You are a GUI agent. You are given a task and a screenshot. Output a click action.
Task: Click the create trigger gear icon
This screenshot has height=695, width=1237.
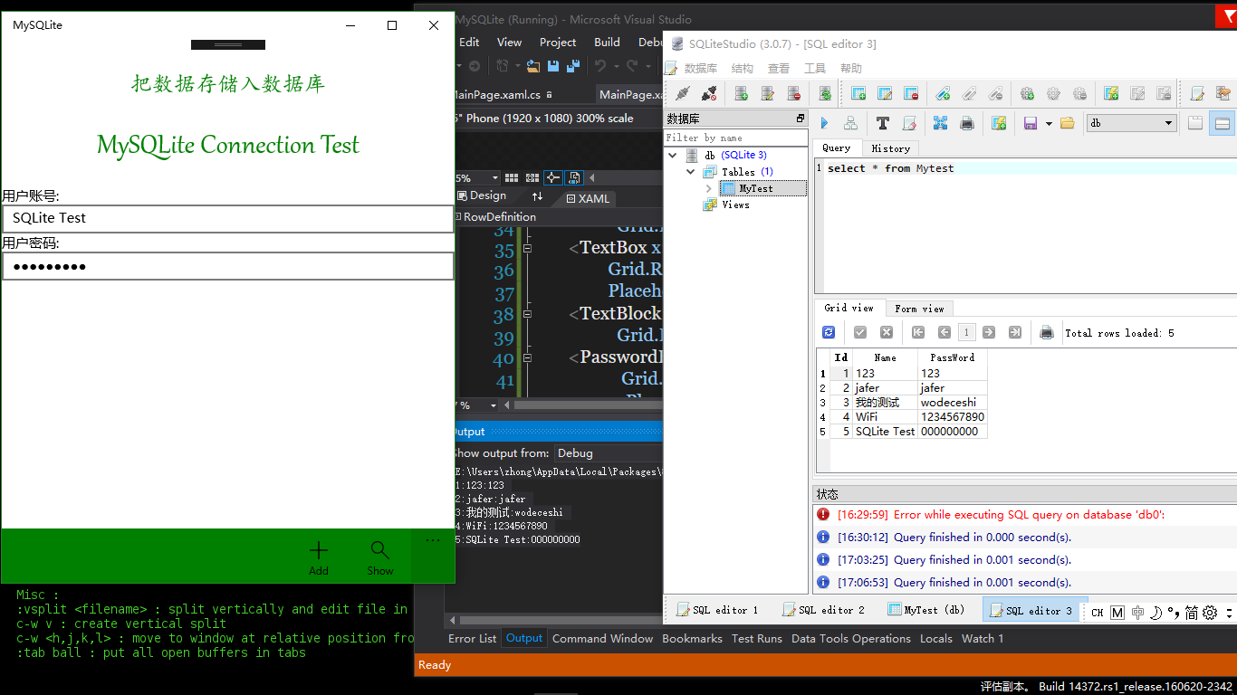pos(1027,93)
